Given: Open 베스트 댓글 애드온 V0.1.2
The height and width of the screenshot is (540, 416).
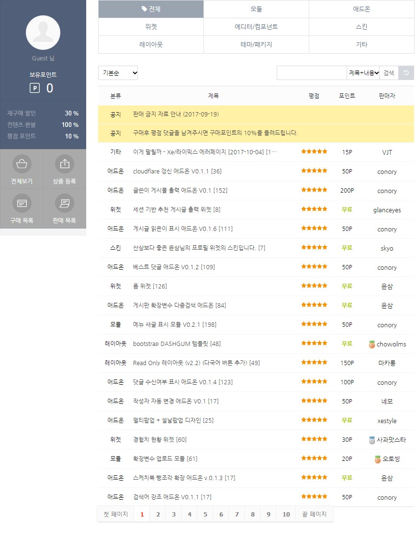Looking at the screenshot, I should (x=174, y=267).
